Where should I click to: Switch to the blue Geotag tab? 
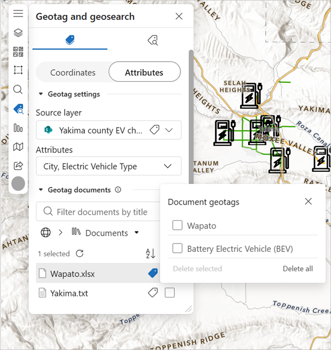(x=70, y=40)
